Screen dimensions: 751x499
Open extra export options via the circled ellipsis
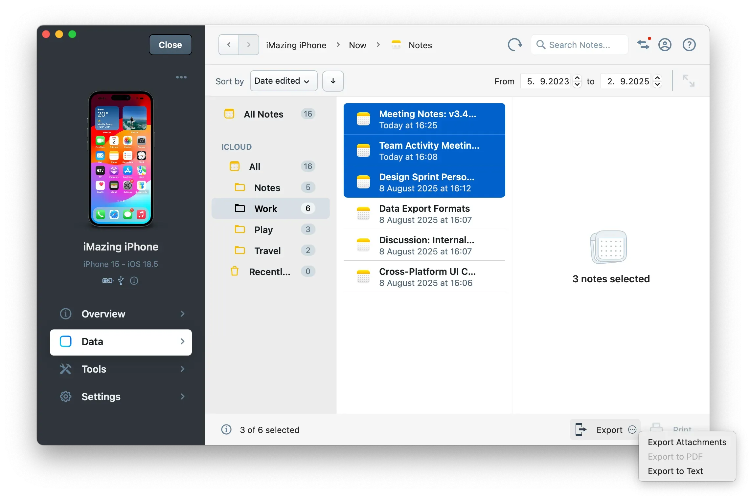(x=631, y=429)
